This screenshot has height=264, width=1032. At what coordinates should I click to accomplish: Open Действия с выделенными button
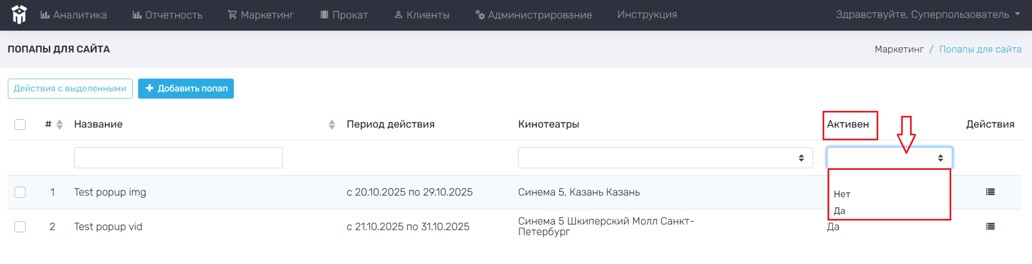click(x=70, y=89)
